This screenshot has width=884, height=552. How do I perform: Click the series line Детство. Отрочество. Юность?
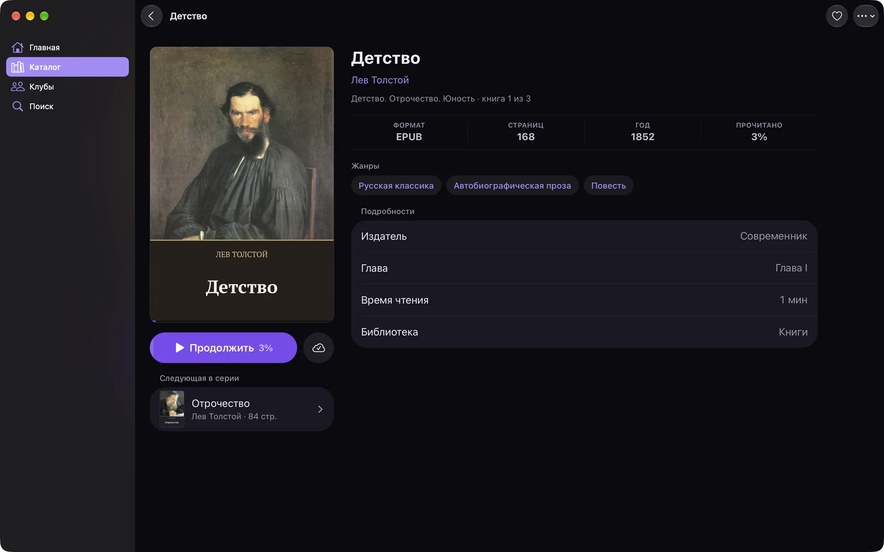tap(413, 99)
